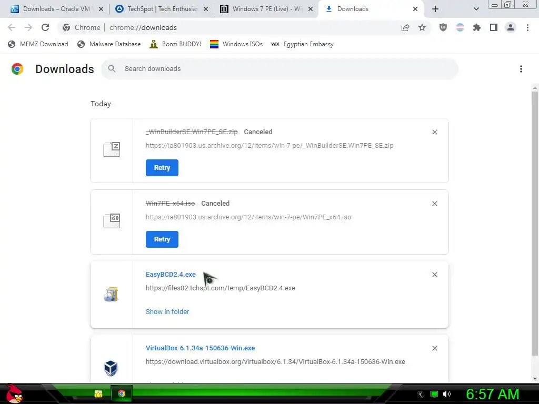The image size is (539, 404).
Task: Close the active chrome Downloads tab
Action: 415,9
